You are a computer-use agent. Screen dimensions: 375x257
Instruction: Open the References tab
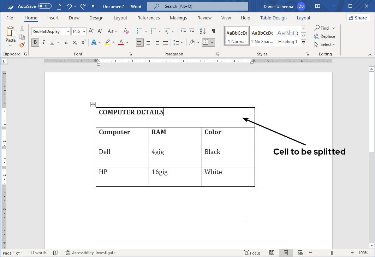[148, 18]
